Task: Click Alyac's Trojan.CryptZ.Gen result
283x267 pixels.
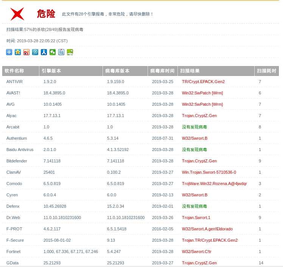Action: coord(199,116)
